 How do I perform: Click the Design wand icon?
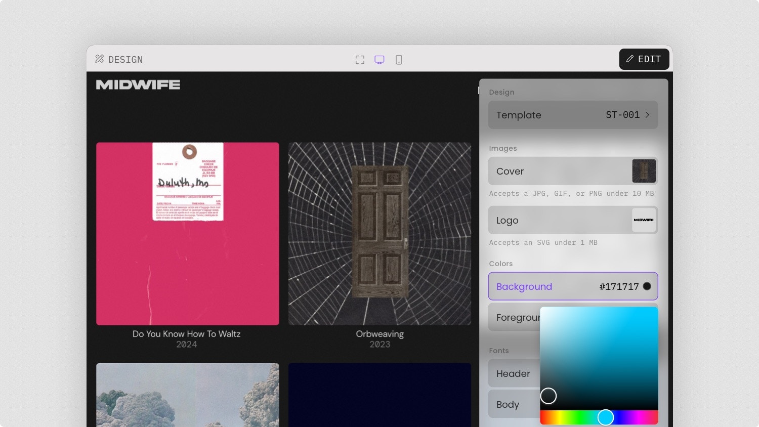[100, 59]
